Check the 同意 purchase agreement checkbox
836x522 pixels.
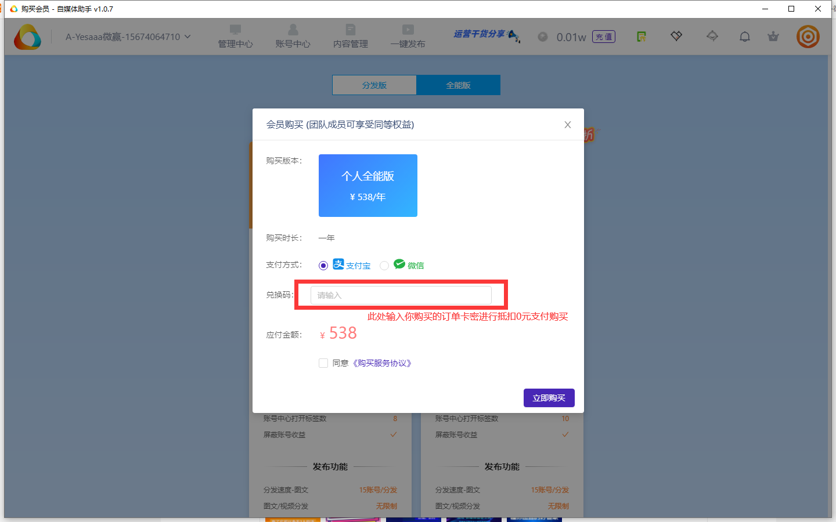323,363
